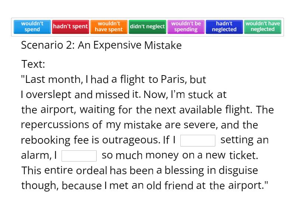Click the word "rebooking" in the text

[x=45, y=140]
